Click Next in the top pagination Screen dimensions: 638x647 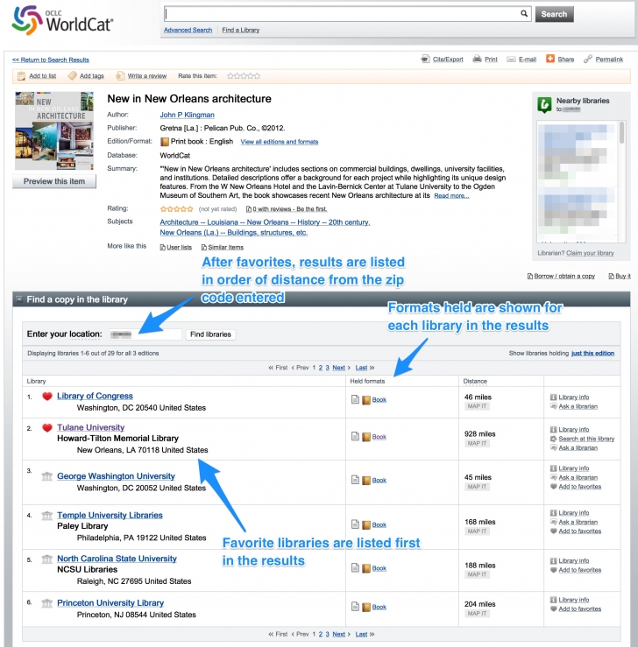[338, 368]
